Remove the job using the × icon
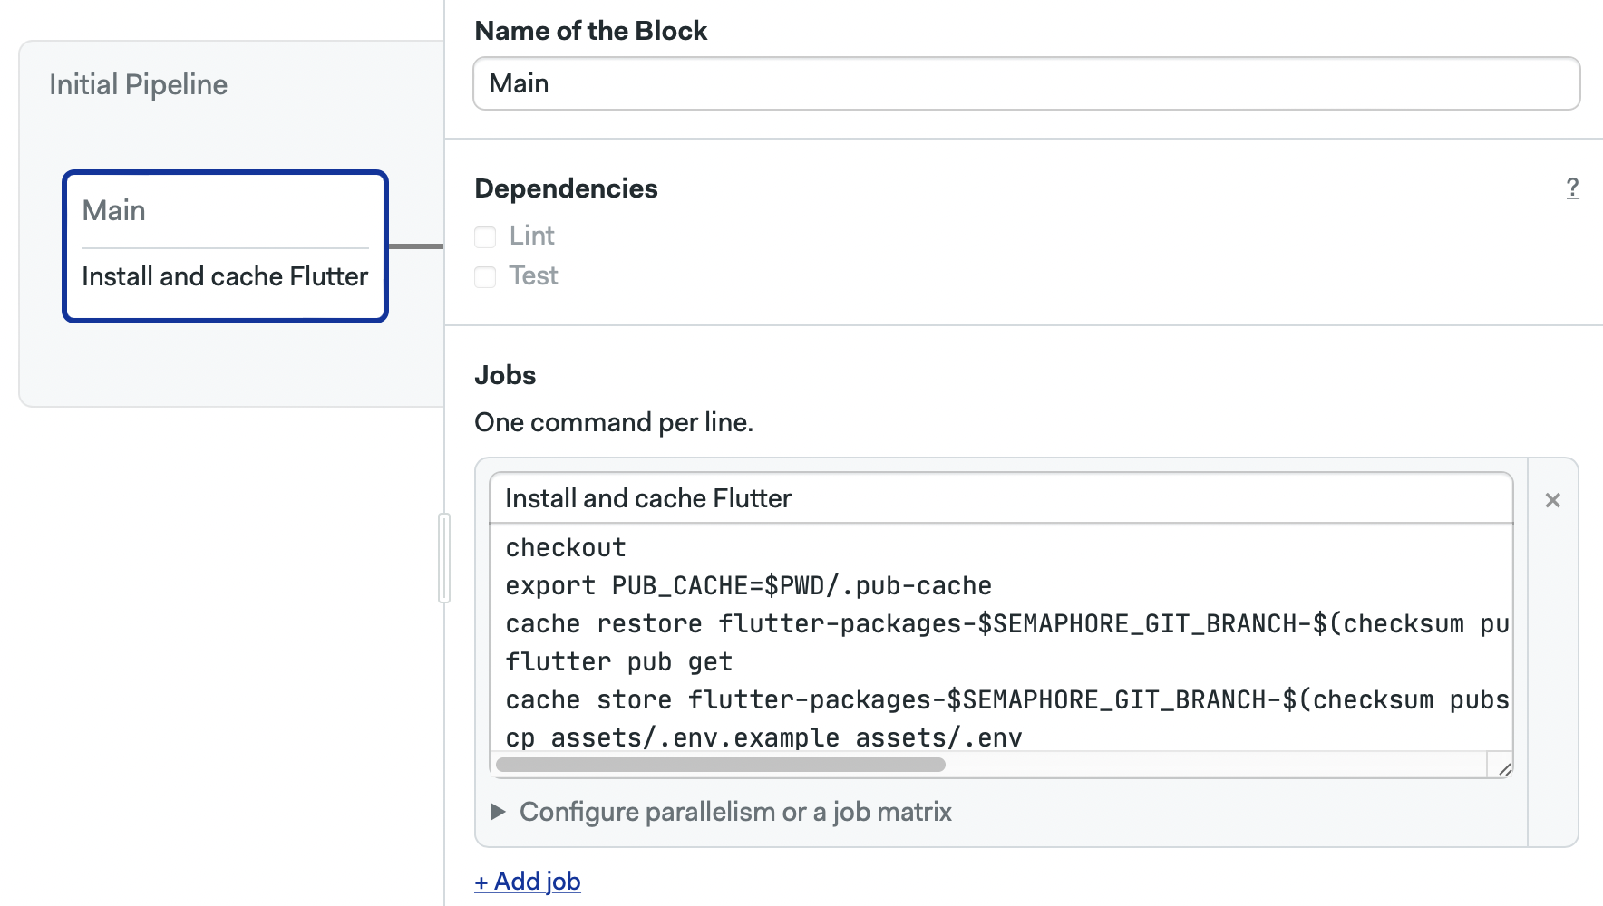Screen dimensions: 1603x906 [x=1552, y=499]
